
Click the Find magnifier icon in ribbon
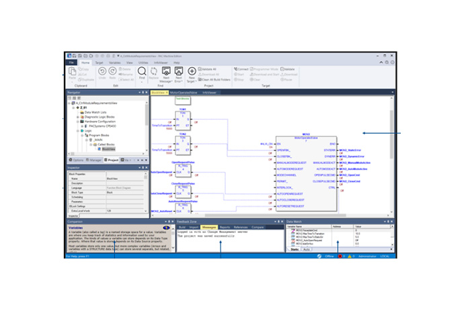click(142, 71)
